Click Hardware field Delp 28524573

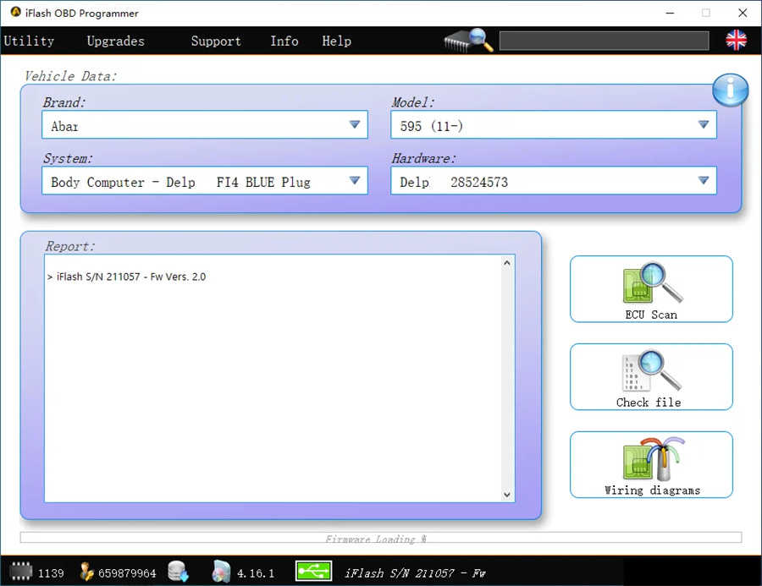click(554, 181)
